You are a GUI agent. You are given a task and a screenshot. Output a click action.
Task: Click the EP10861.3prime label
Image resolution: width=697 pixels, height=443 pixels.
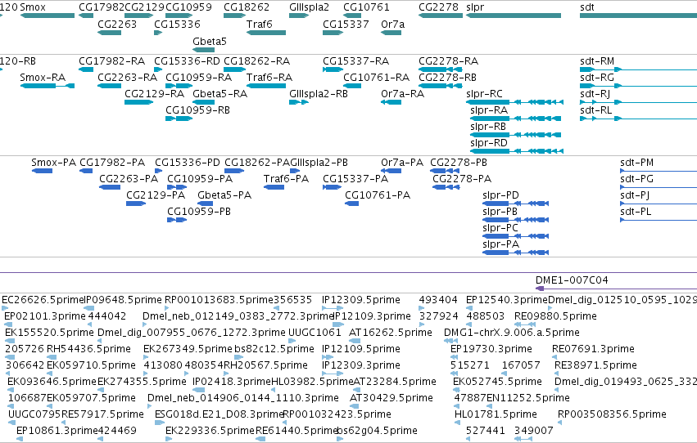click(57, 431)
